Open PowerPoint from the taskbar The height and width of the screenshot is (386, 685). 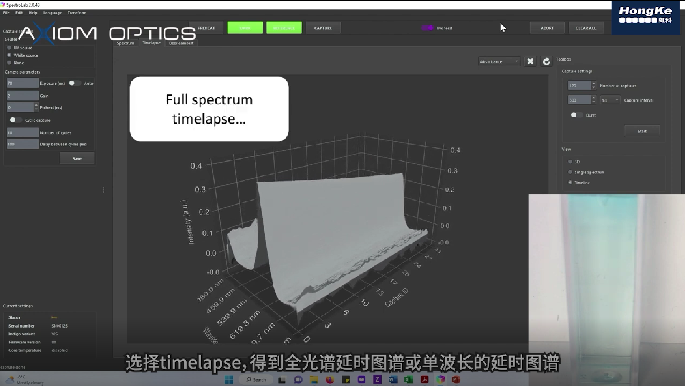click(456, 379)
